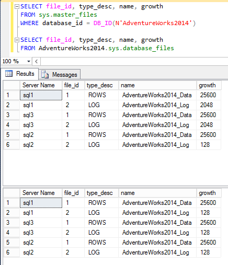Click Server Name header in top grid
Screen dimensions: 228x265
coord(41,85)
